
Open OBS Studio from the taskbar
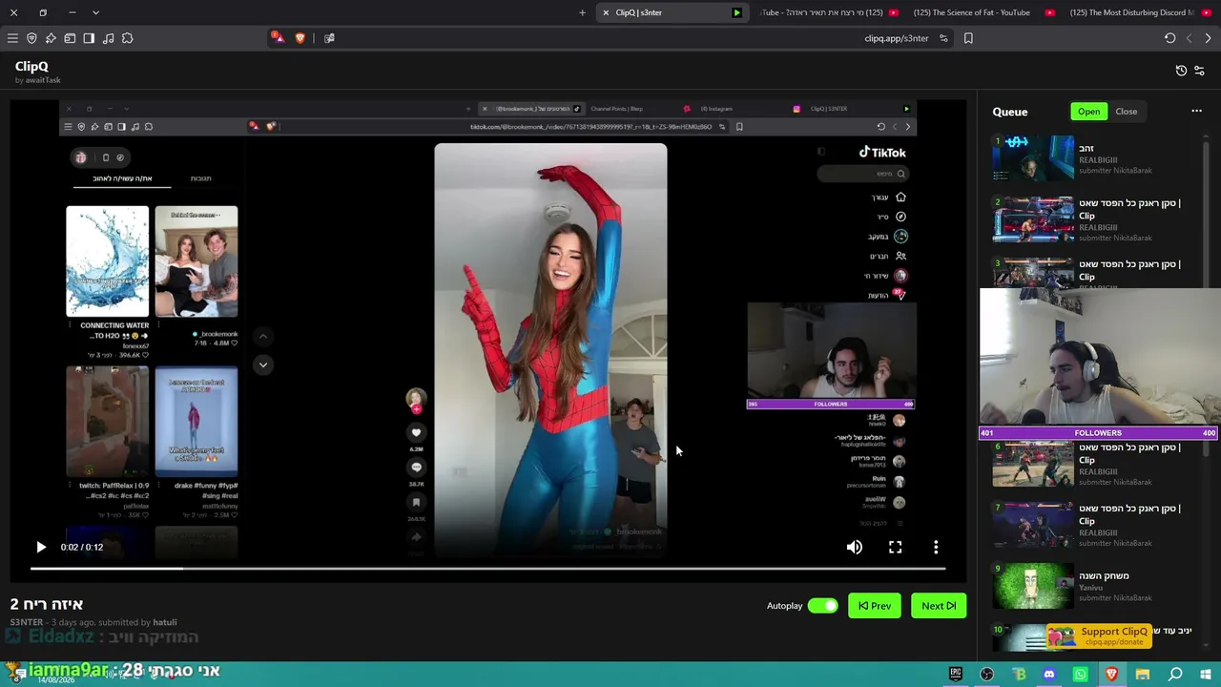(x=986, y=675)
